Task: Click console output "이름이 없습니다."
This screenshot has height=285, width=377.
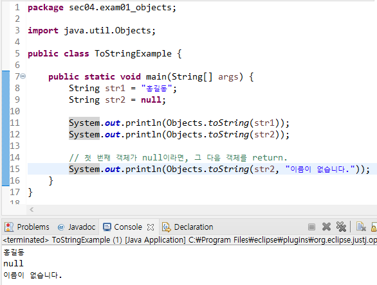Action: pyautogui.click(x=33, y=275)
